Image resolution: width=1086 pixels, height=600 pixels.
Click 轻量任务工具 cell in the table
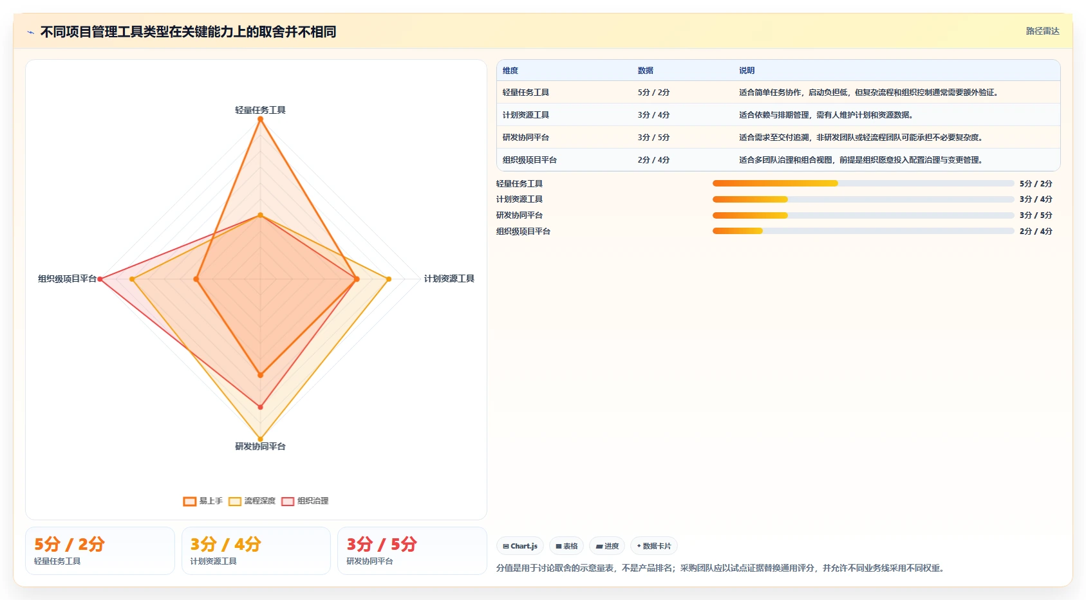[x=526, y=93]
